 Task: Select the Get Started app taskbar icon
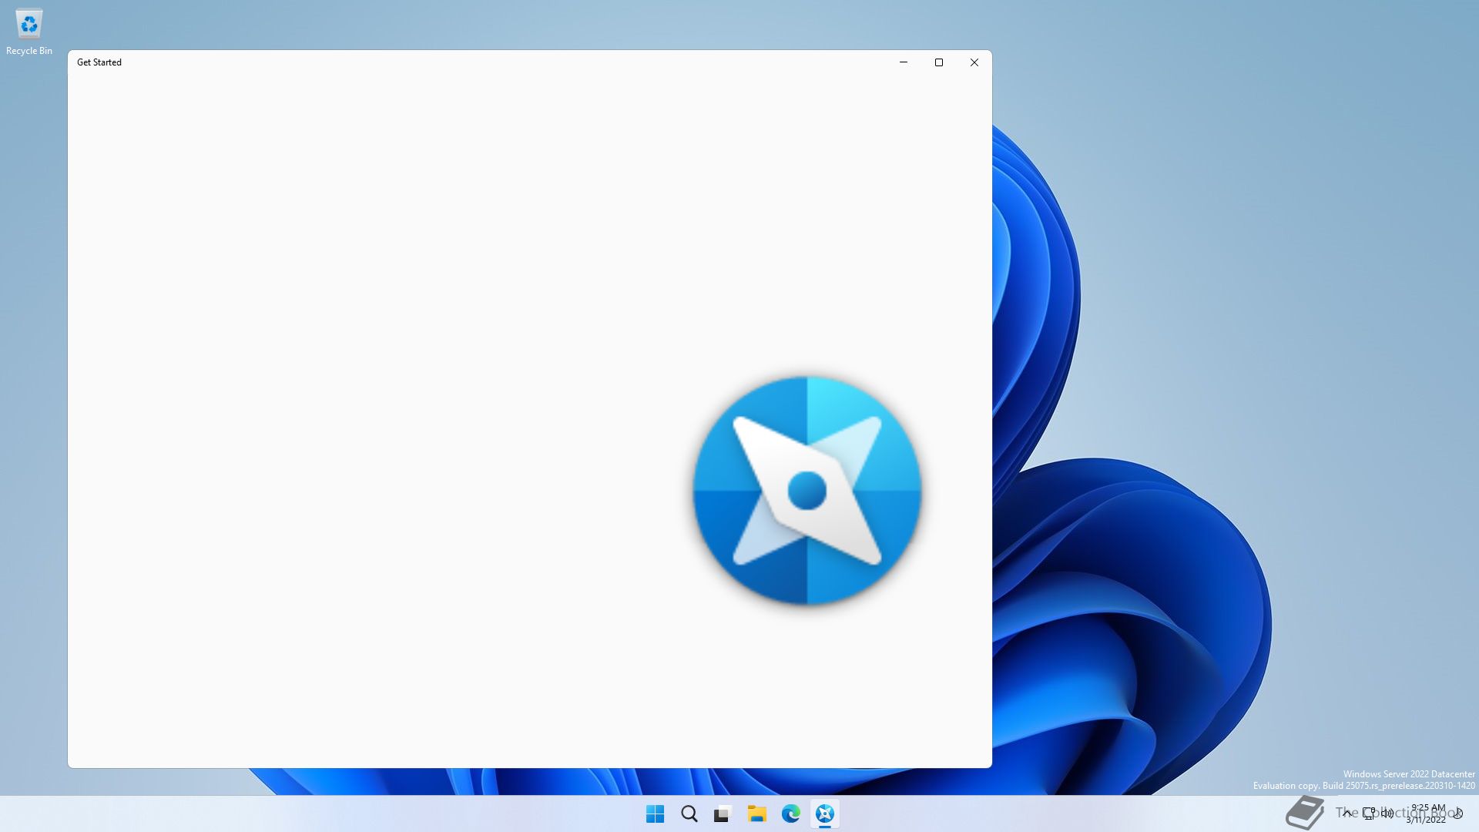[825, 814]
